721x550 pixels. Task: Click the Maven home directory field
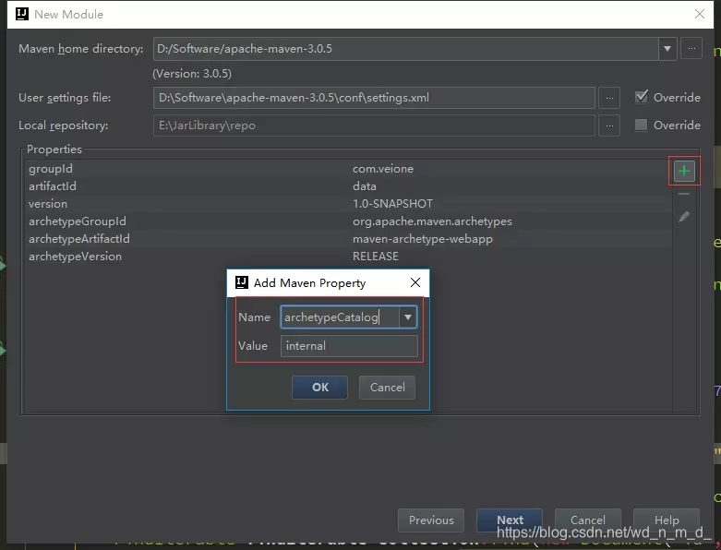(406, 48)
